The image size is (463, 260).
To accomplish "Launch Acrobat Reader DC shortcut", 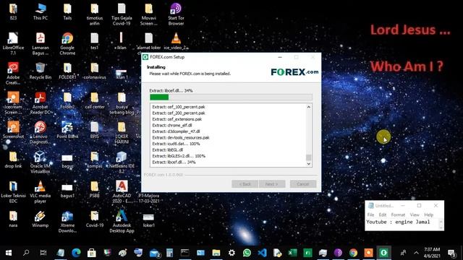I will [41, 103].
